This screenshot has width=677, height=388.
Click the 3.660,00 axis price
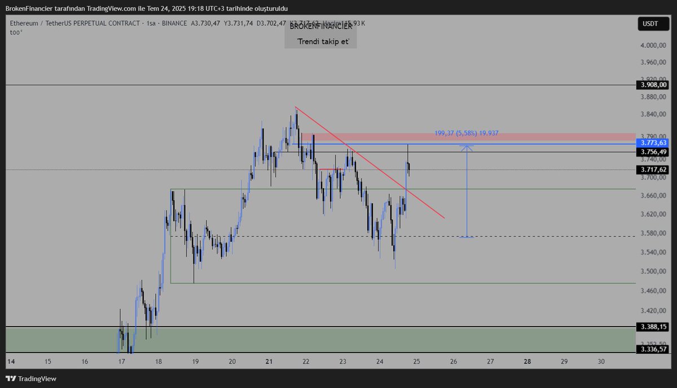(653, 195)
